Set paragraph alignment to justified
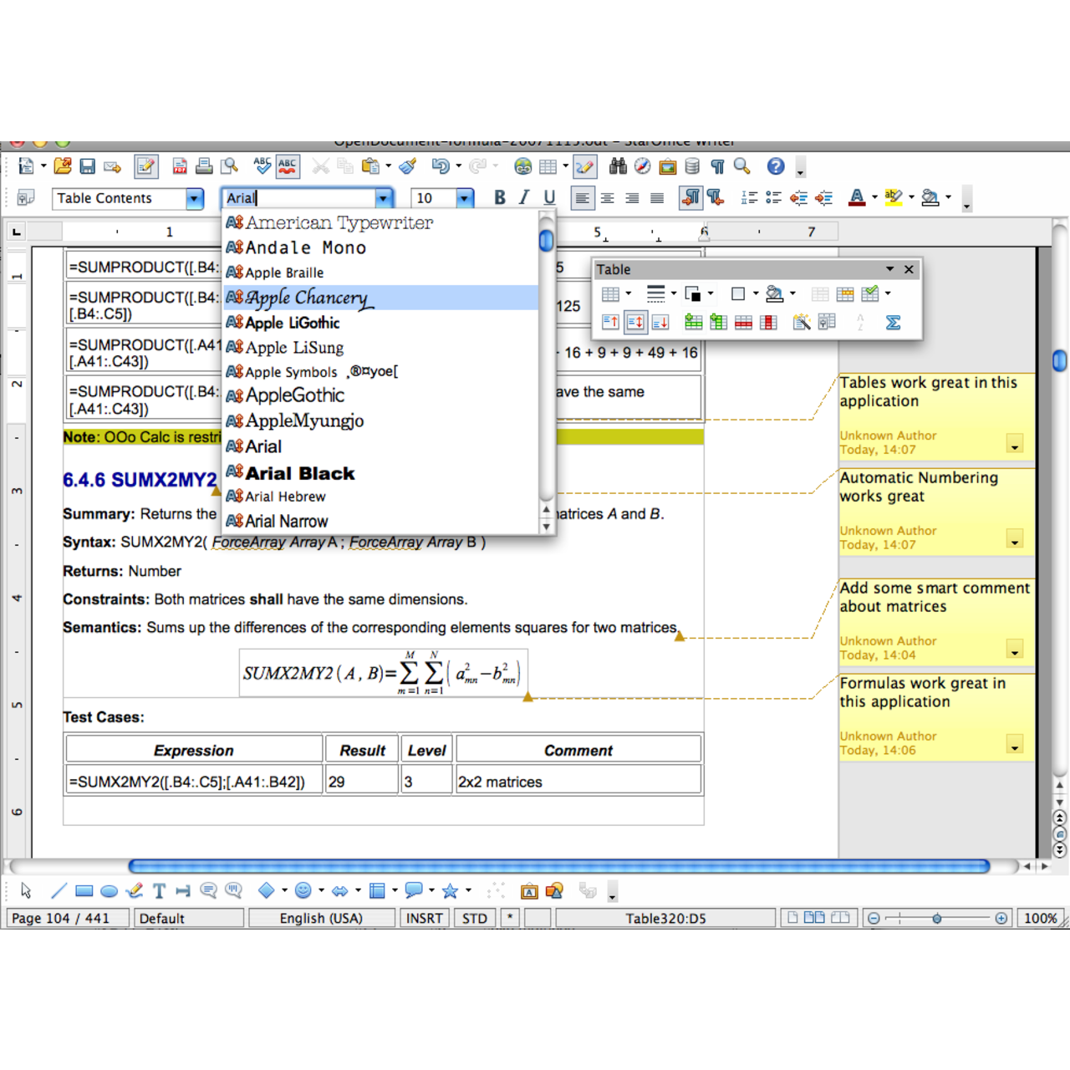The height and width of the screenshot is (1070, 1070). pyautogui.click(x=657, y=198)
